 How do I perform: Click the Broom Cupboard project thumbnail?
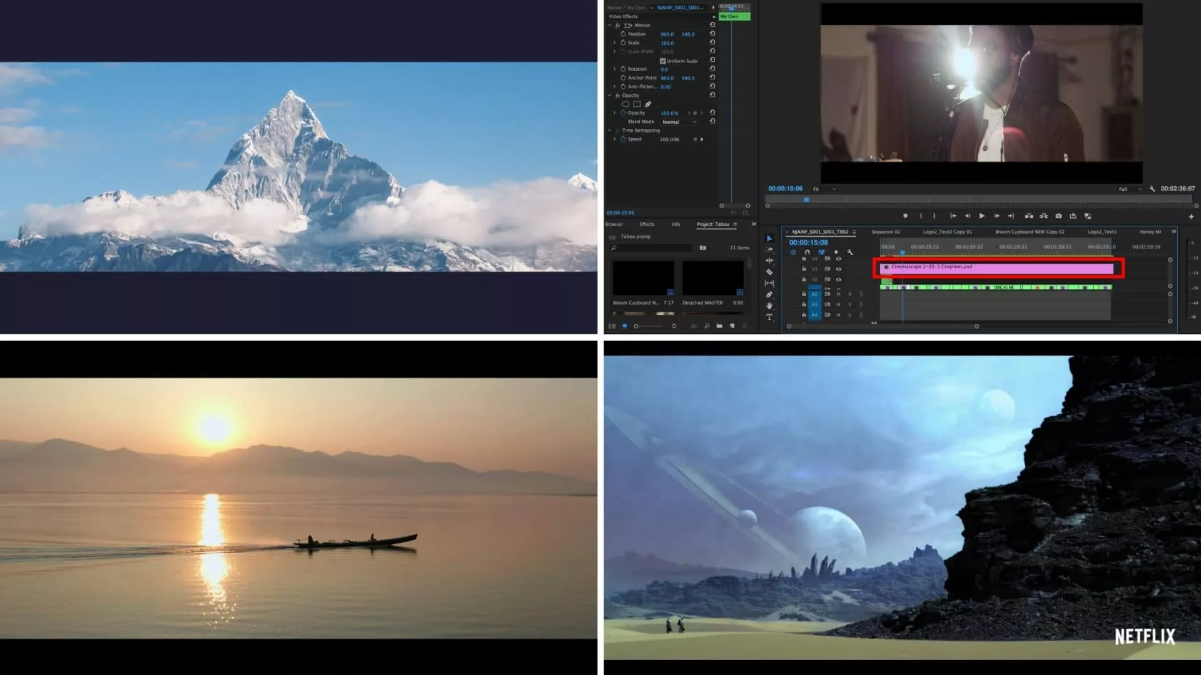pos(643,278)
